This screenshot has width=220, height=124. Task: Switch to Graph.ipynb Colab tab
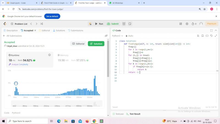pyautogui.click(x=22, y=3)
